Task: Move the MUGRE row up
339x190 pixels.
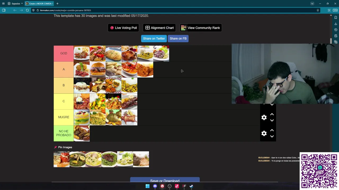Action: coord(272,114)
